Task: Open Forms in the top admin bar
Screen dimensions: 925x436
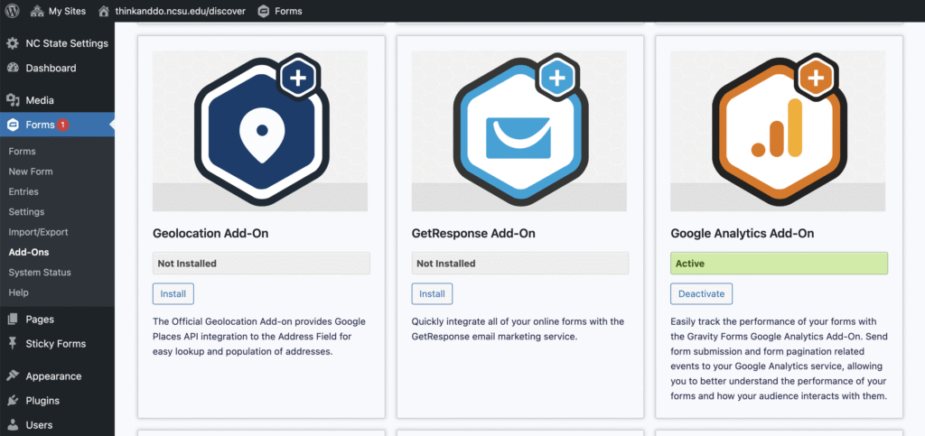Action: point(280,11)
